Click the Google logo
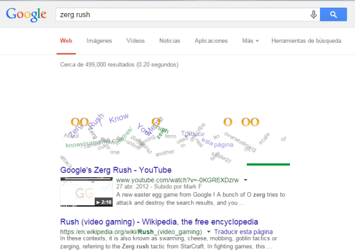The image size is (355, 252). 26,15
